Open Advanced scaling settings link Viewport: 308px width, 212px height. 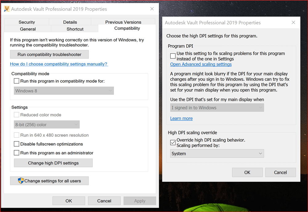click(201, 64)
